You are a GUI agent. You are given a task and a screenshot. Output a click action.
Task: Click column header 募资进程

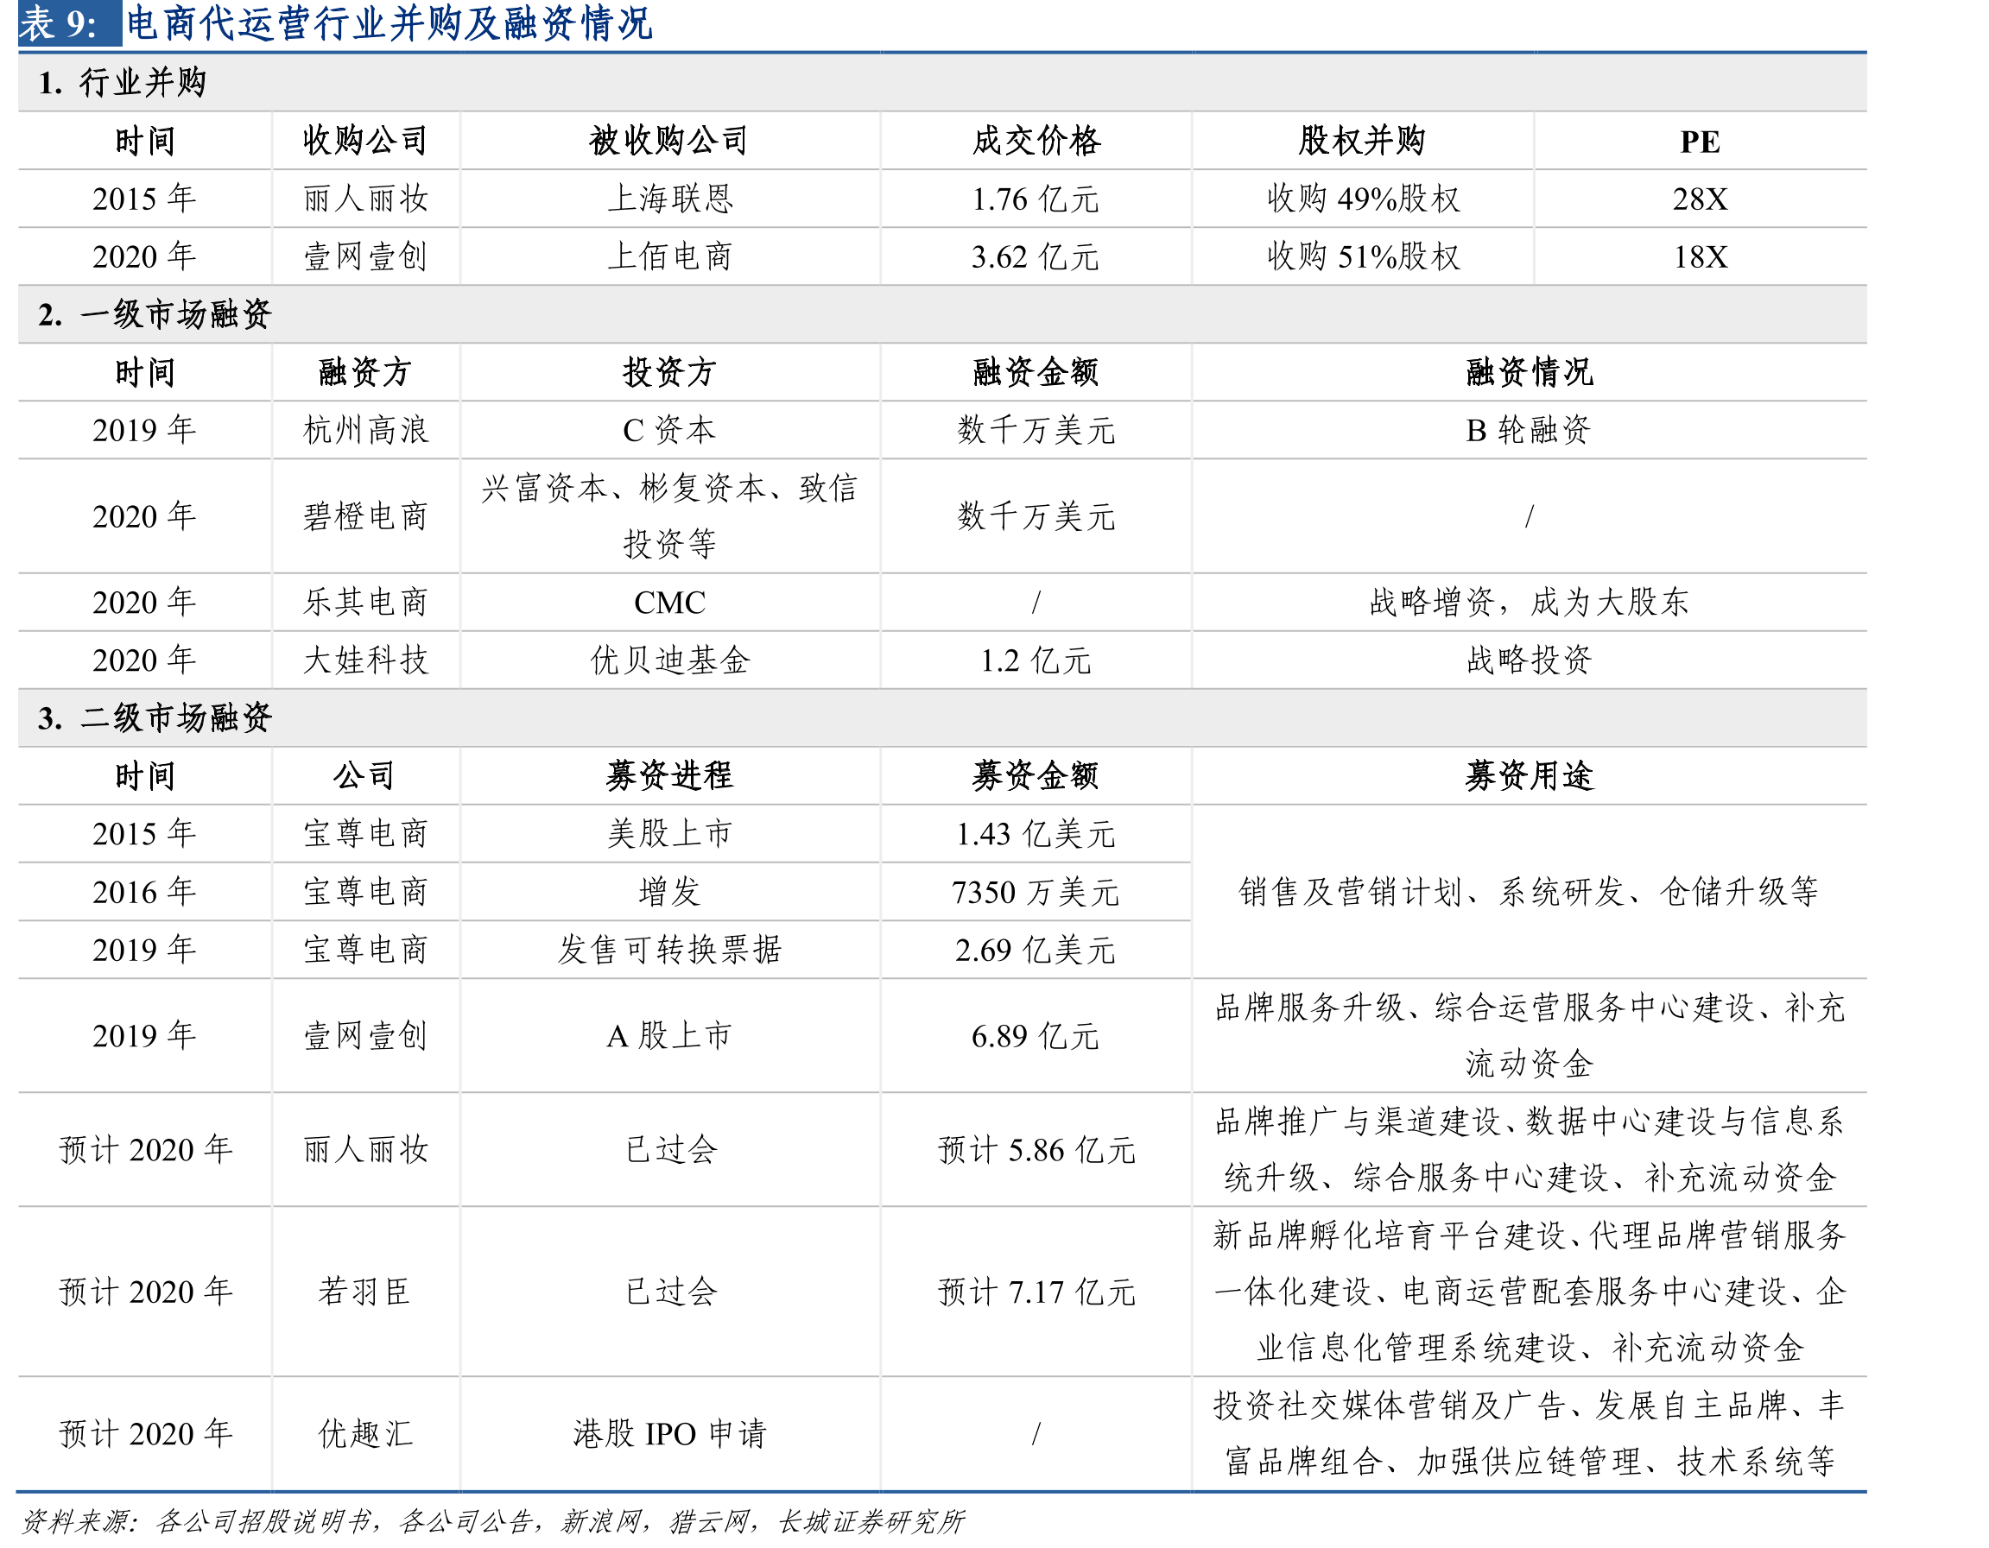[669, 776]
